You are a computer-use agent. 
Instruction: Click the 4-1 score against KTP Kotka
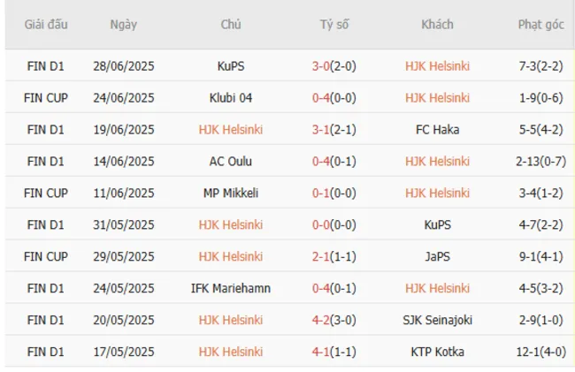point(321,352)
